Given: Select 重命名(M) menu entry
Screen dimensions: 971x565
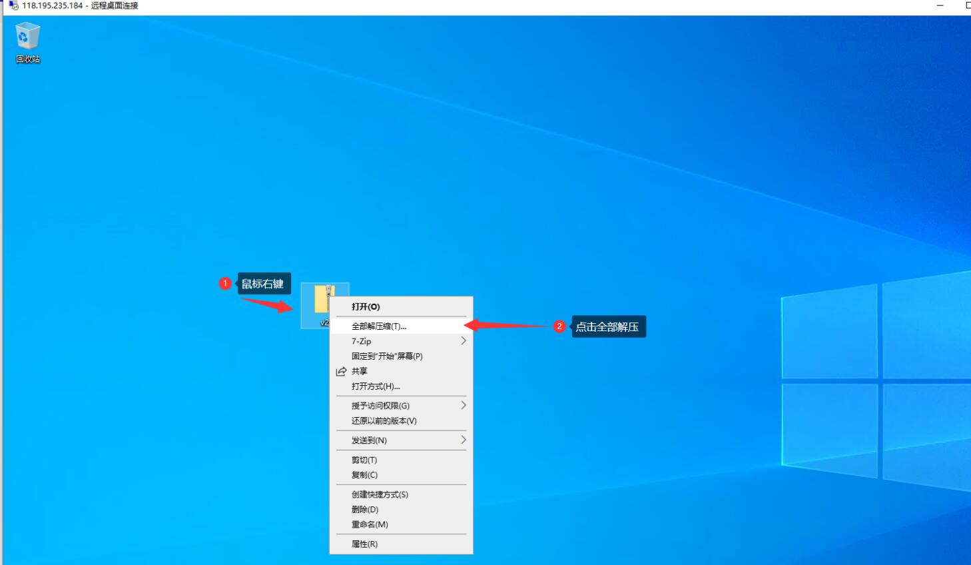Looking at the screenshot, I should pyautogui.click(x=401, y=524).
